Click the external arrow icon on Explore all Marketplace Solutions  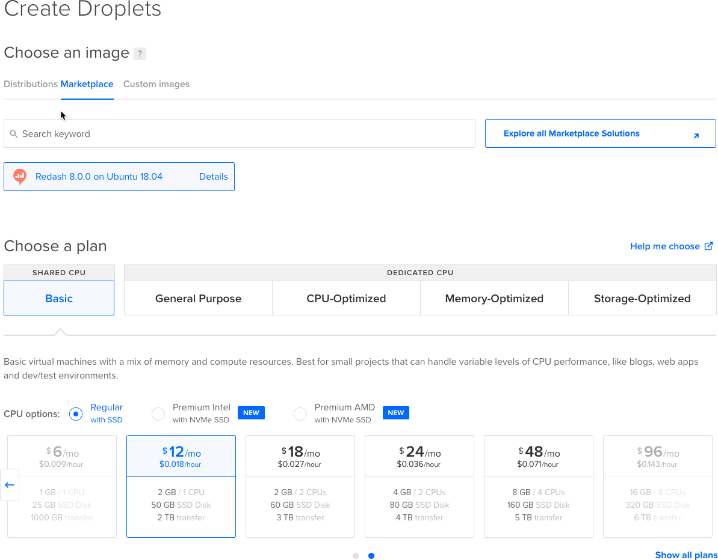[696, 136]
